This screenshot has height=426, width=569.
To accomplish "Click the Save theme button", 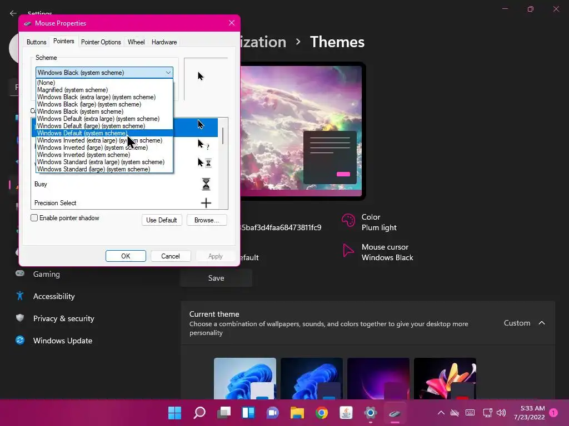I will [x=216, y=278].
